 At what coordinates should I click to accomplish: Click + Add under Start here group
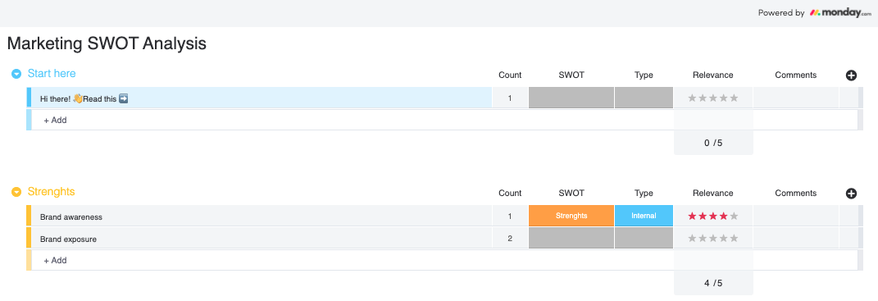point(56,120)
